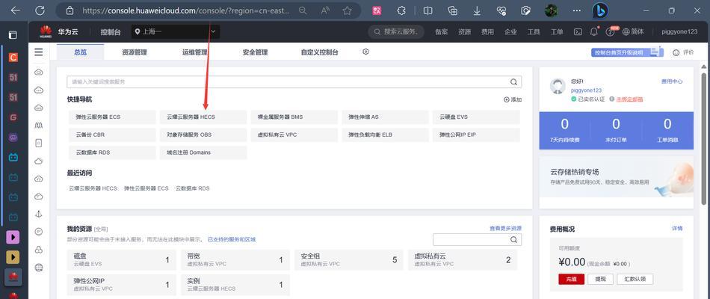Toggle the vertical tabs pane icon

pyautogui.click(x=13, y=35)
